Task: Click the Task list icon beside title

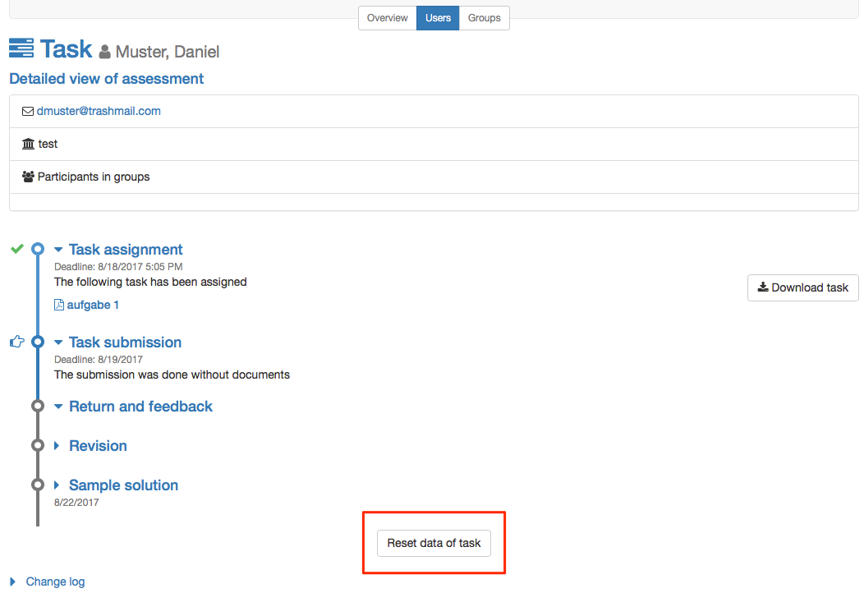Action: 21,48
